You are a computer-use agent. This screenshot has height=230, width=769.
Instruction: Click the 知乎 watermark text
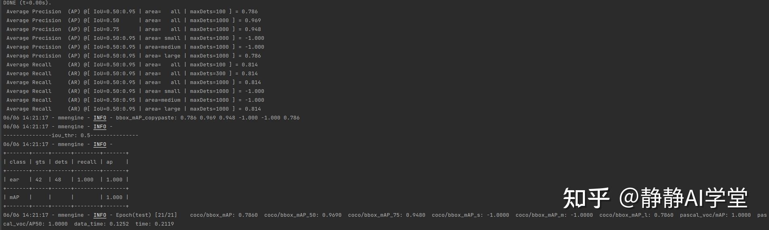tap(586, 198)
